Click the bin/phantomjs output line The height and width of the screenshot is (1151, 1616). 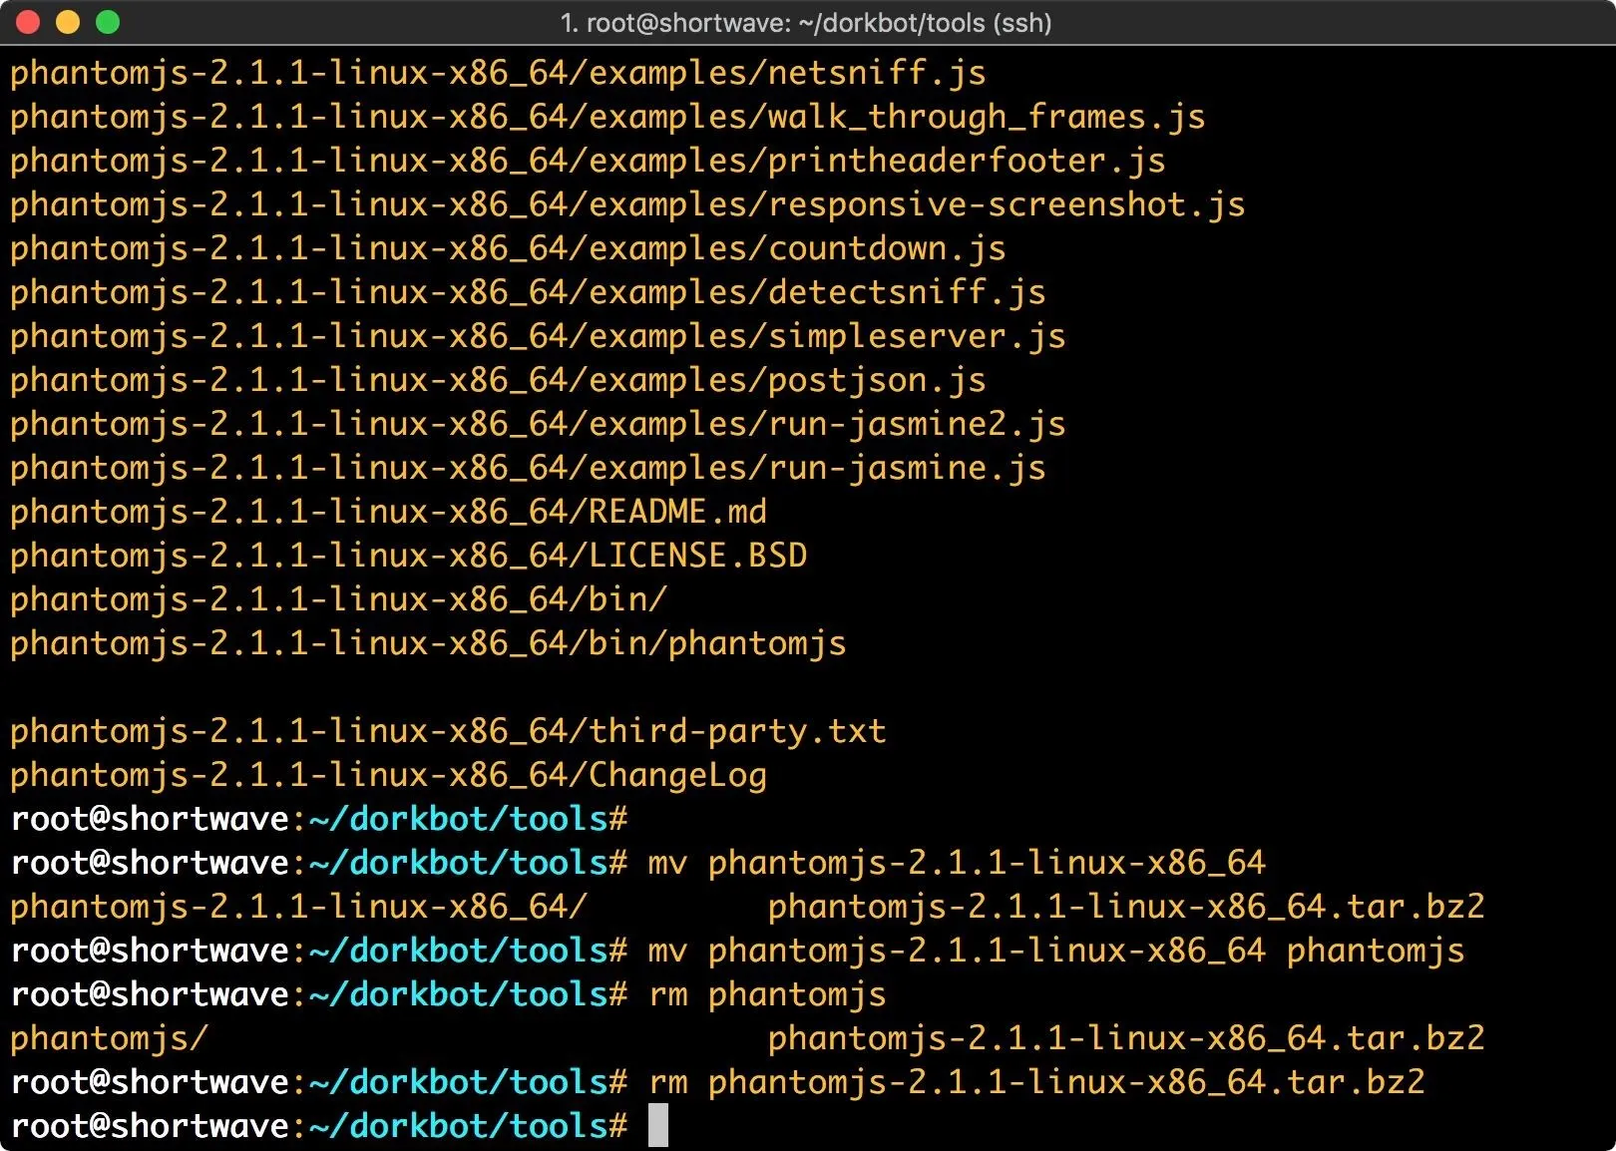pos(428,643)
